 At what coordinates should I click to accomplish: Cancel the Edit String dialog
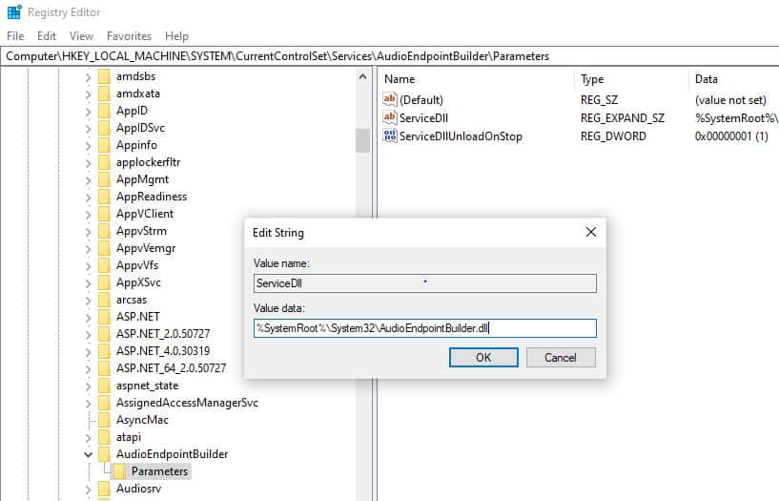click(x=561, y=357)
